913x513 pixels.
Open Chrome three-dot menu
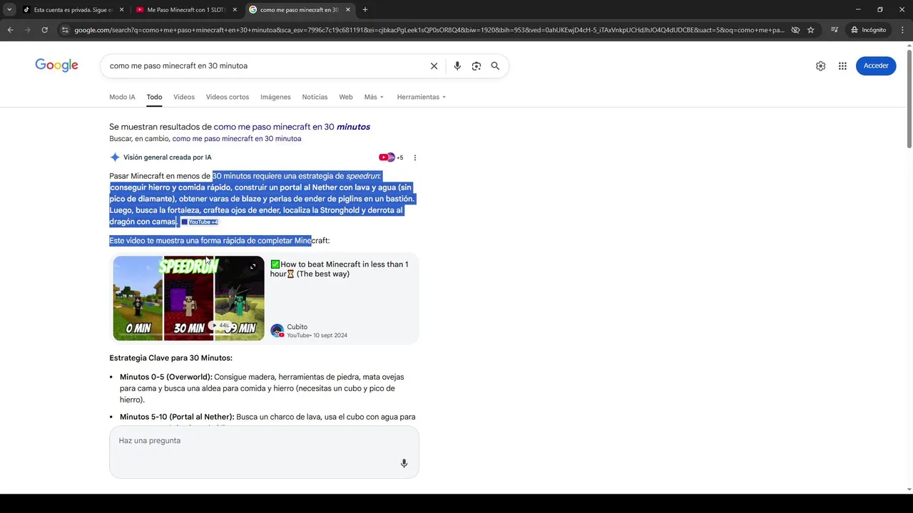tap(902, 30)
